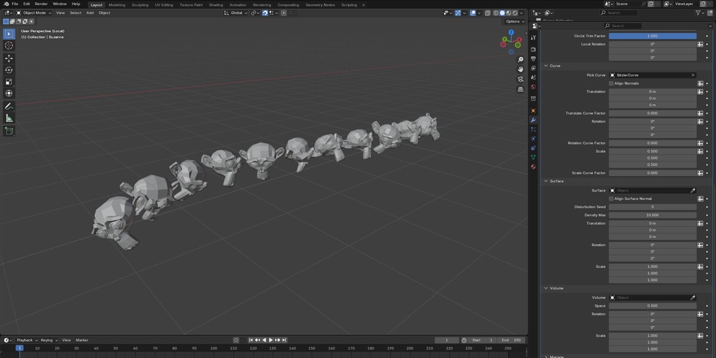The image size is (716, 358).
Task: Toggle camera view with the camera icon
Action: coord(520,79)
